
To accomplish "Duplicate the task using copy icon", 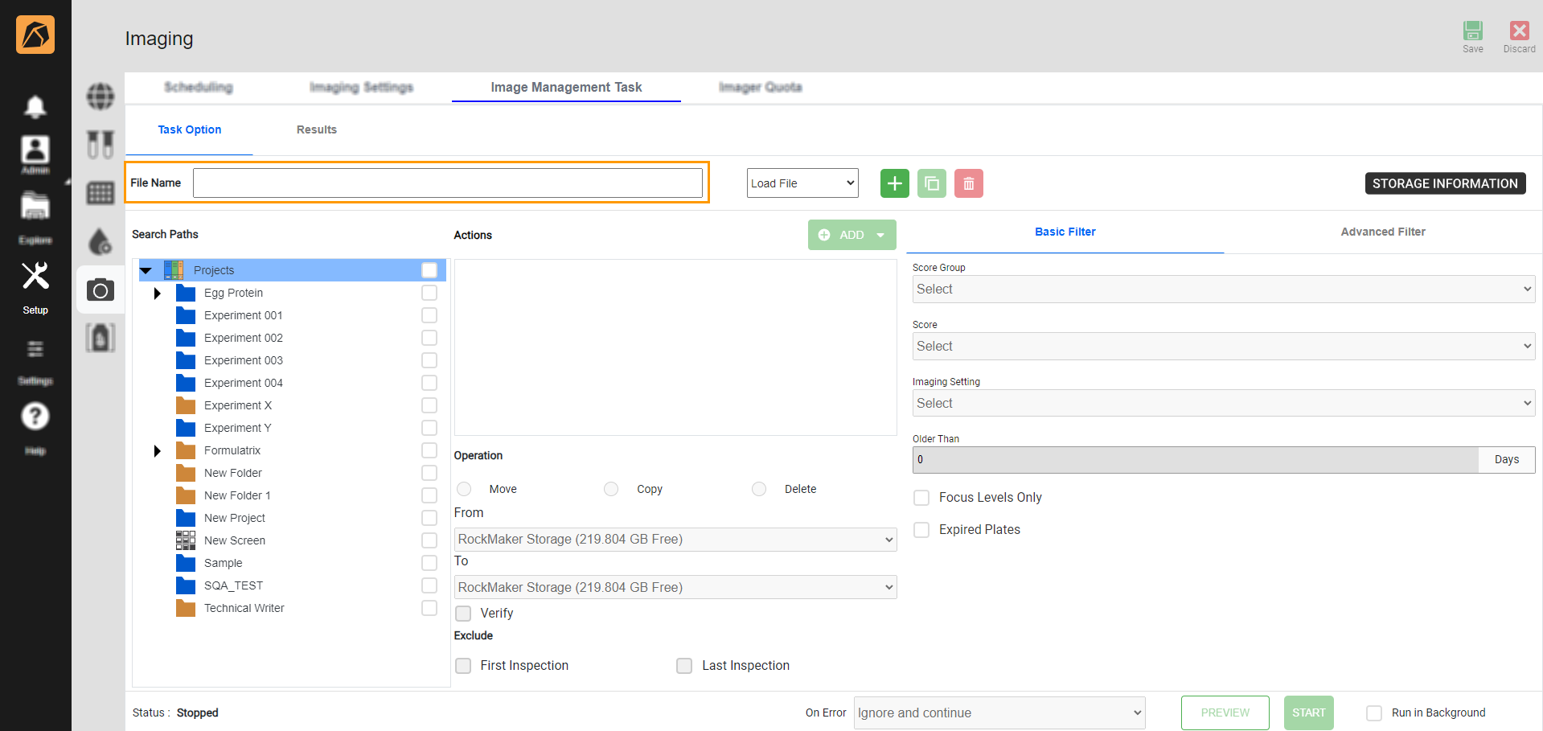I will click(x=931, y=183).
